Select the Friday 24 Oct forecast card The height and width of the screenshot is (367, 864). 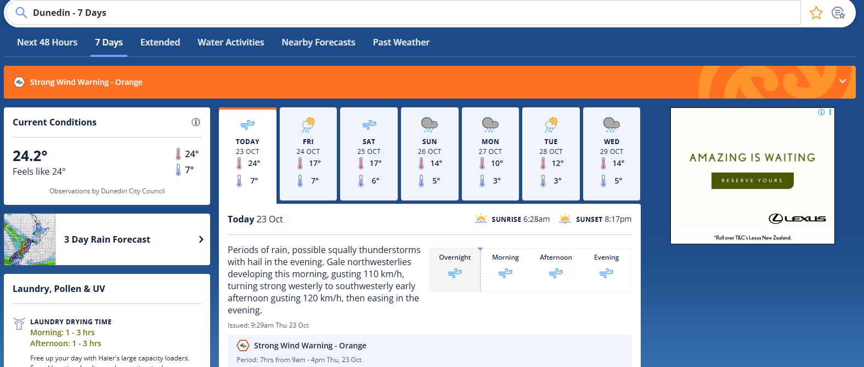tap(308, 154)
